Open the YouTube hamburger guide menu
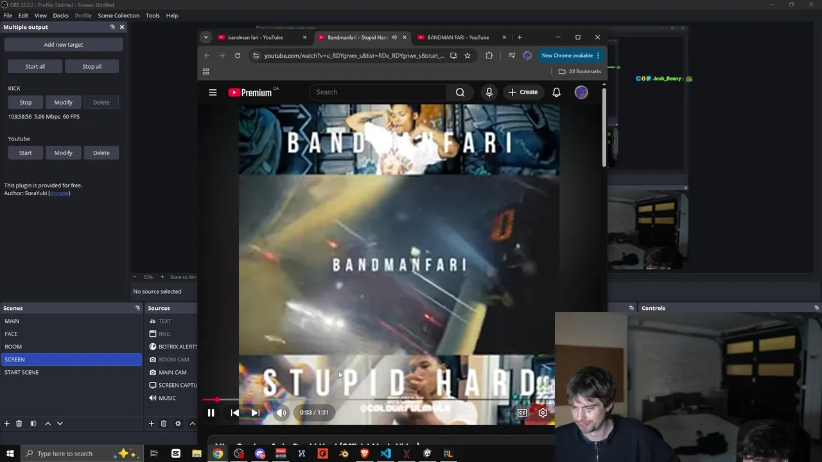822x462 pixels. click(x=213, y=92)
